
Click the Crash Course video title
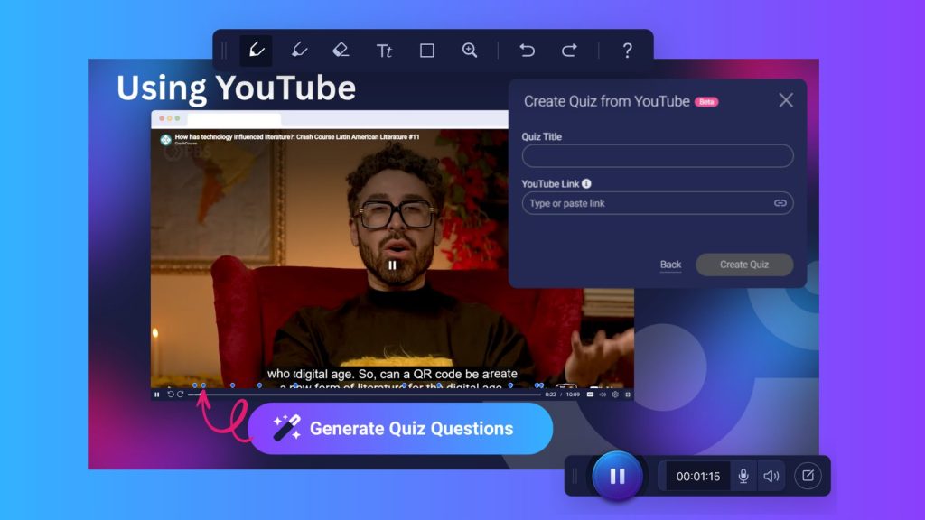(297, 137)
